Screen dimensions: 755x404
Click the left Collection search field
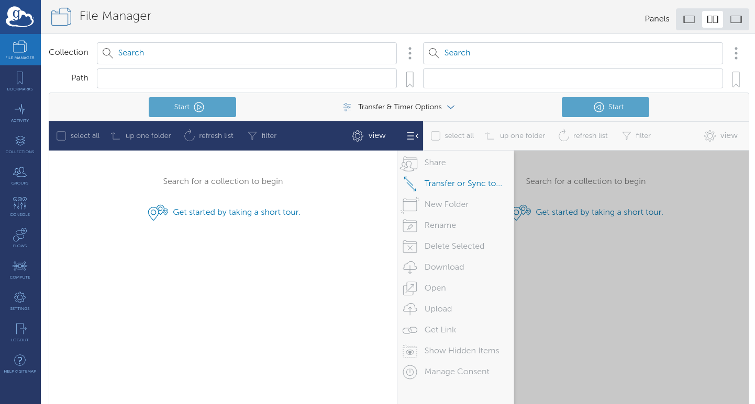coord(247,53)
